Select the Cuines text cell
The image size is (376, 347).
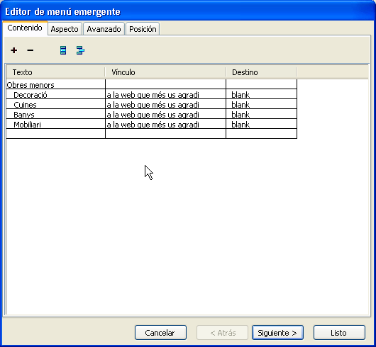click(55, 104)
